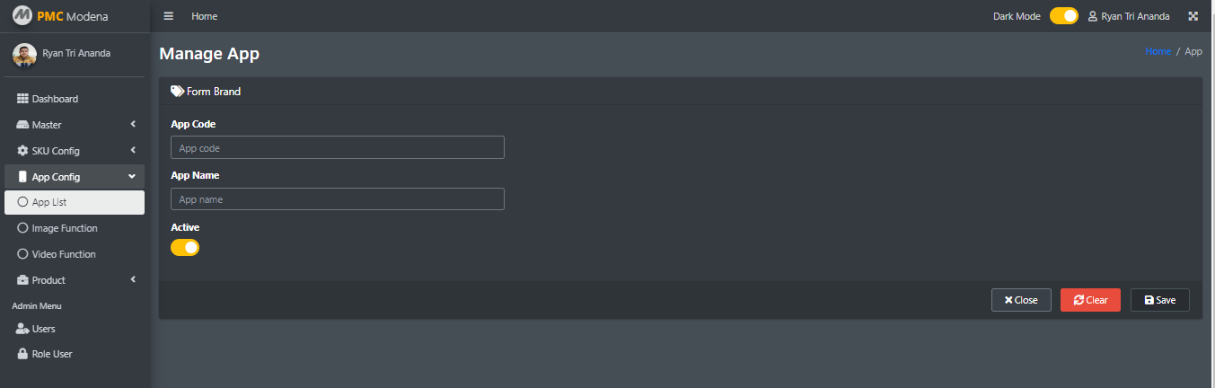Toggle the Dark Mode switch
The width and height of the screenshot is (1215, 388).
pos(1064,16)
